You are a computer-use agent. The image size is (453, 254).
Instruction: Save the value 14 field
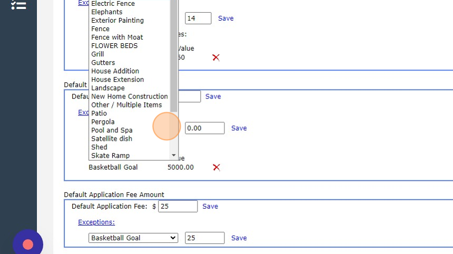click(225, 18)
